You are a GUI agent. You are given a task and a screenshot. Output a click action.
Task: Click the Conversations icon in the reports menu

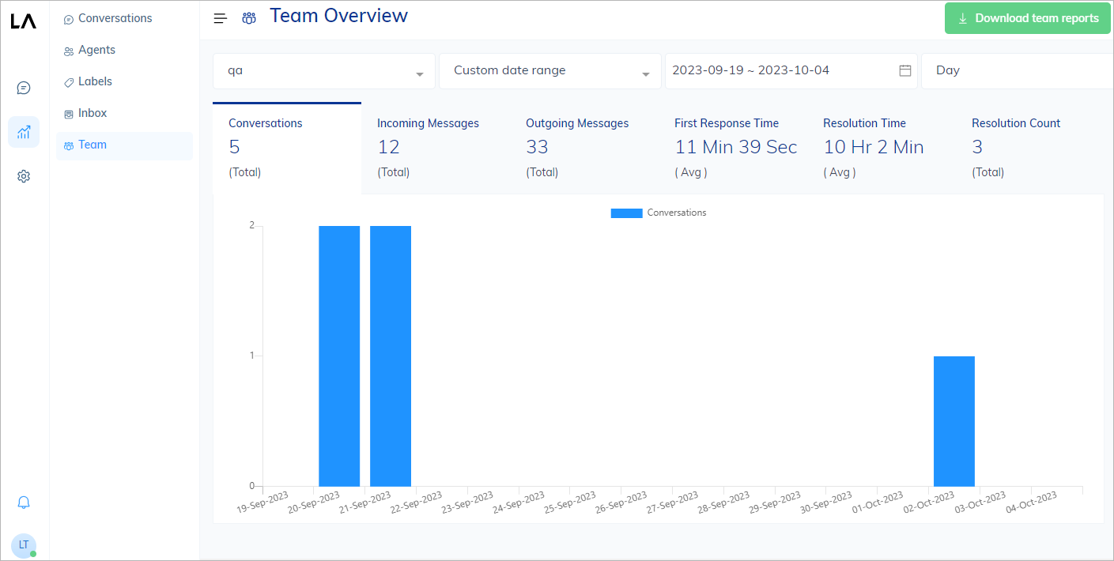pos(69,19)
